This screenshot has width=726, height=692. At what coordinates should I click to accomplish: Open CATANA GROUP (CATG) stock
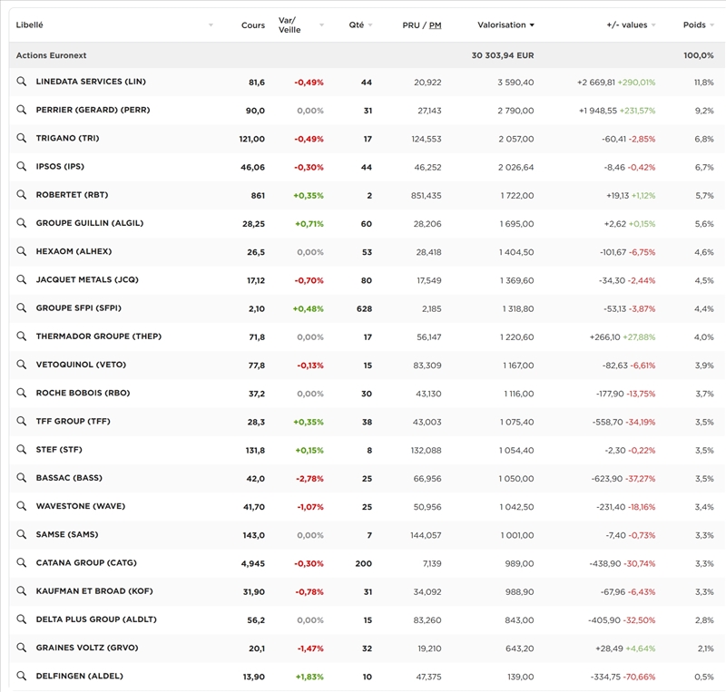point(86,562)
